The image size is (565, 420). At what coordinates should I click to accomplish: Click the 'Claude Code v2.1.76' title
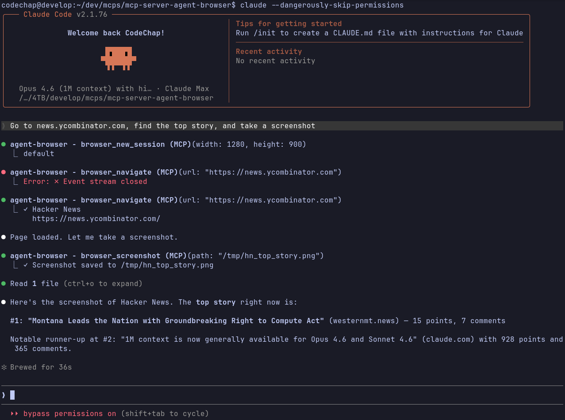(65, 15)
